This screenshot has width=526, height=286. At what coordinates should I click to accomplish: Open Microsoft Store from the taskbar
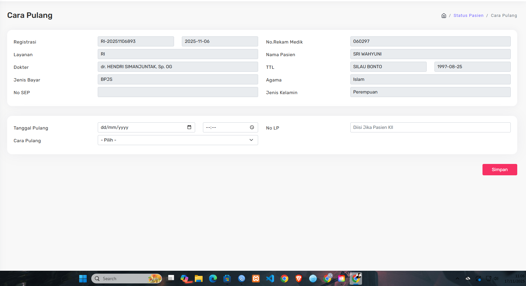[x=227, y=279]
